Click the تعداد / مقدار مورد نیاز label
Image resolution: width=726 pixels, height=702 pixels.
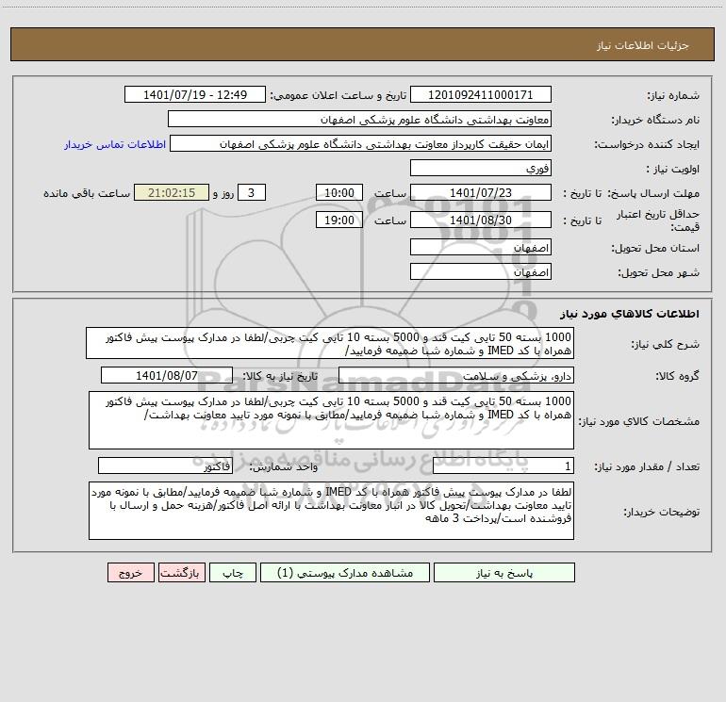click(647, 466)
